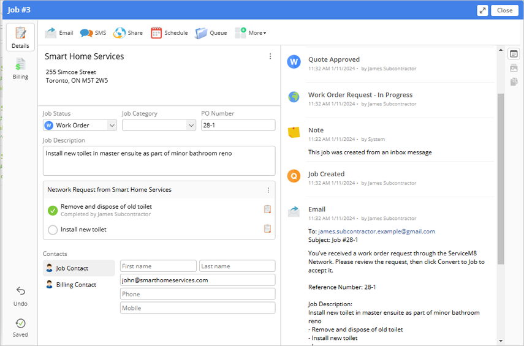Open note icon for Install new toilet task
The width and height of the screenshot is (524, 346).
click(267, 228)
